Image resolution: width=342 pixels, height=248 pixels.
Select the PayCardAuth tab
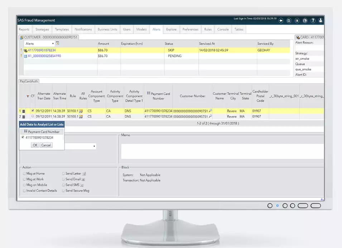(x=29, y=81)
